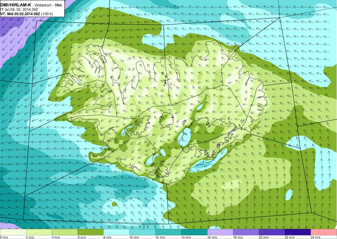Click the '14 m/s' legend label
This screenshot has width=337, height=239.
(186, 237)
